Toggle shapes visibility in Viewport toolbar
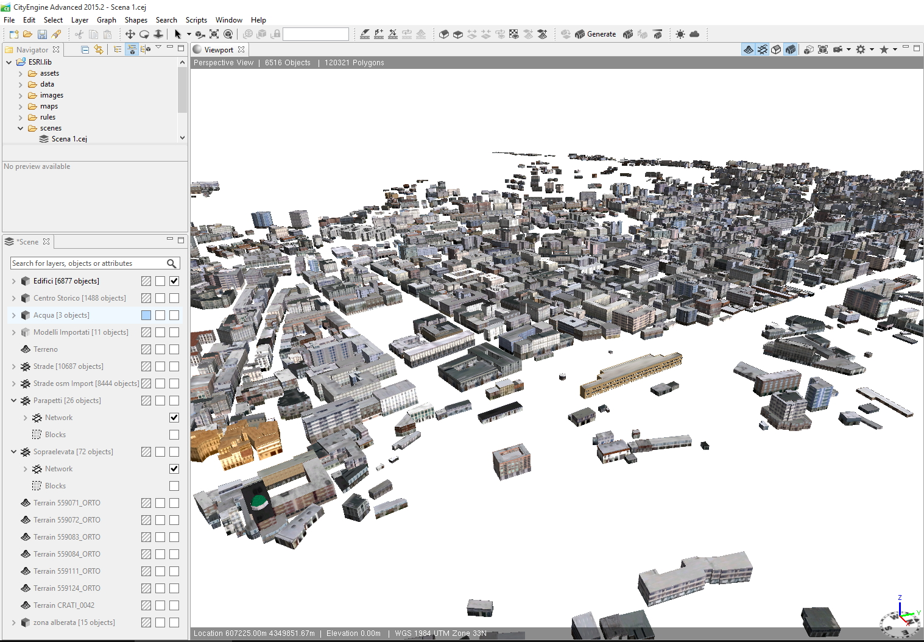Viewport: 924px width, 642px height. coord(776,49)
